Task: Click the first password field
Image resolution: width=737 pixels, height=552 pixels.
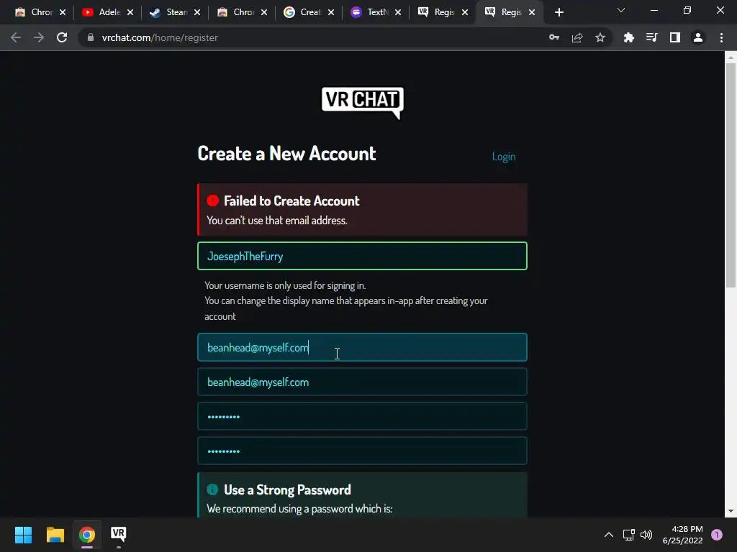Action: (362, 416)
